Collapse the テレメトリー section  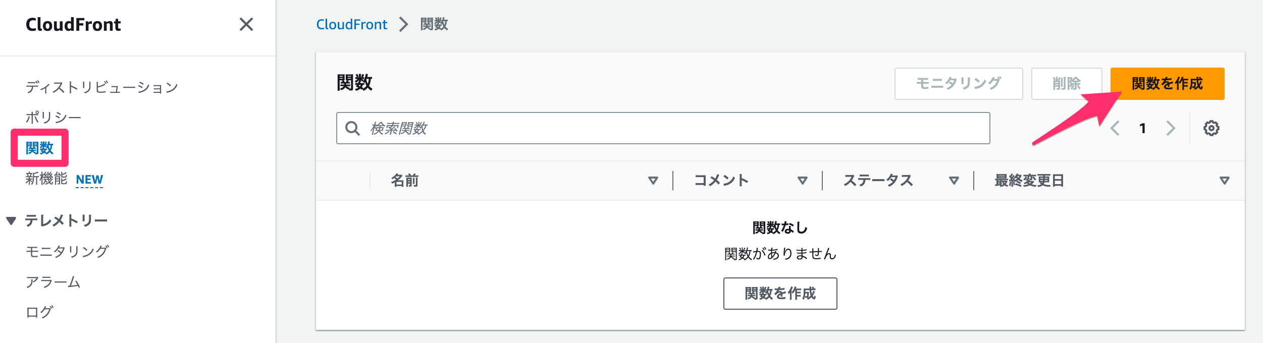point(11,220)
